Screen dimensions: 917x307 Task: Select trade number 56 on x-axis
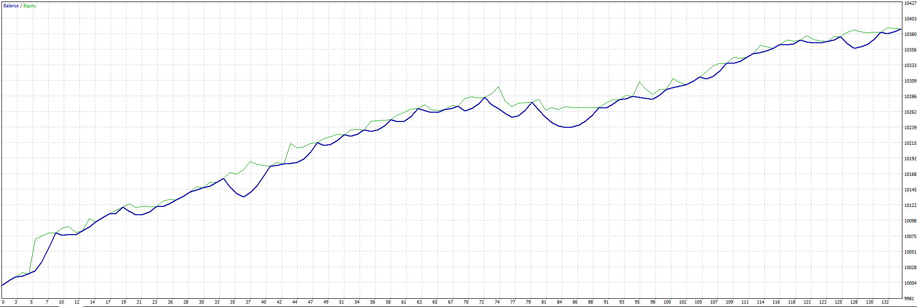coord(373,302)
